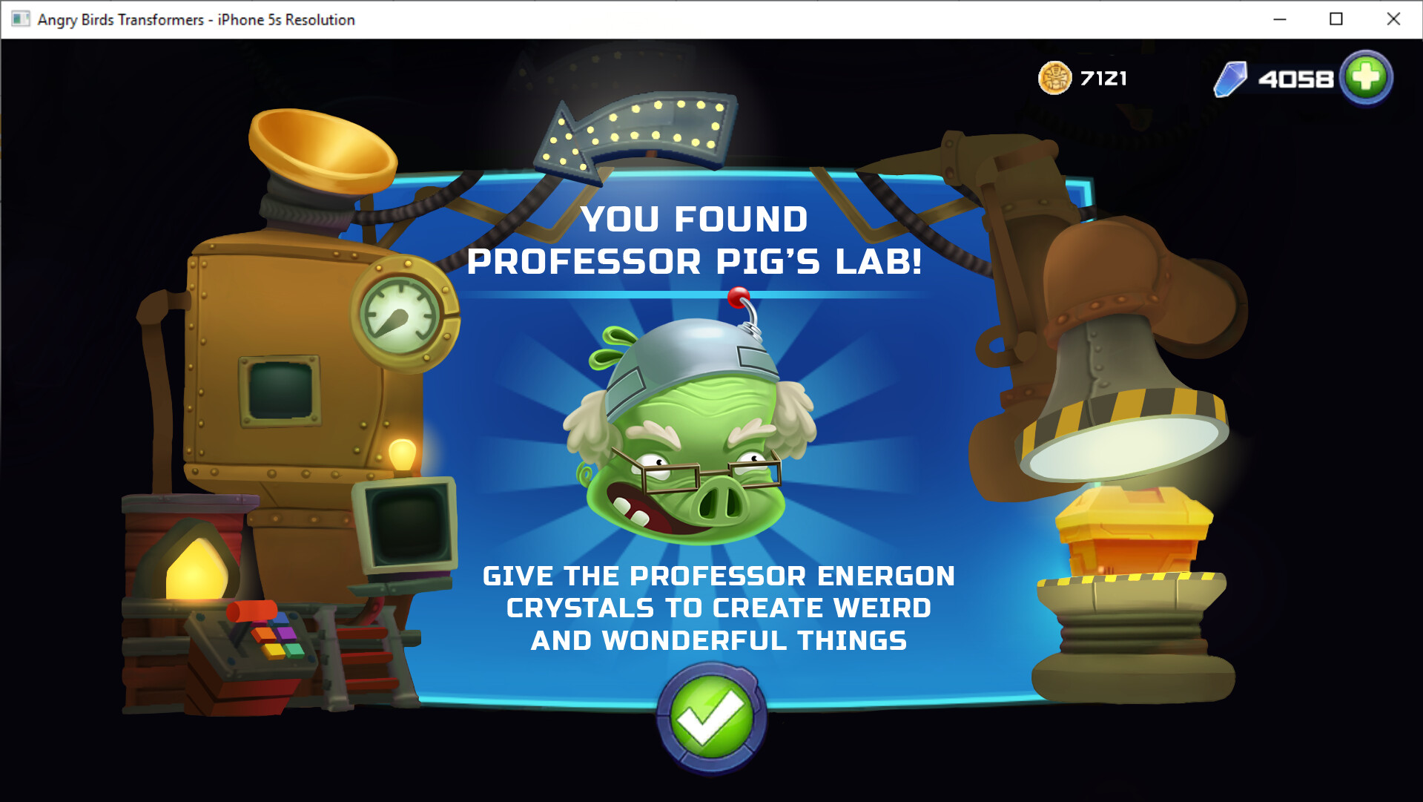The image size is (1423, 802).
Task: Tap the small glowing light bulb
Action: click(x=403, y=453)
